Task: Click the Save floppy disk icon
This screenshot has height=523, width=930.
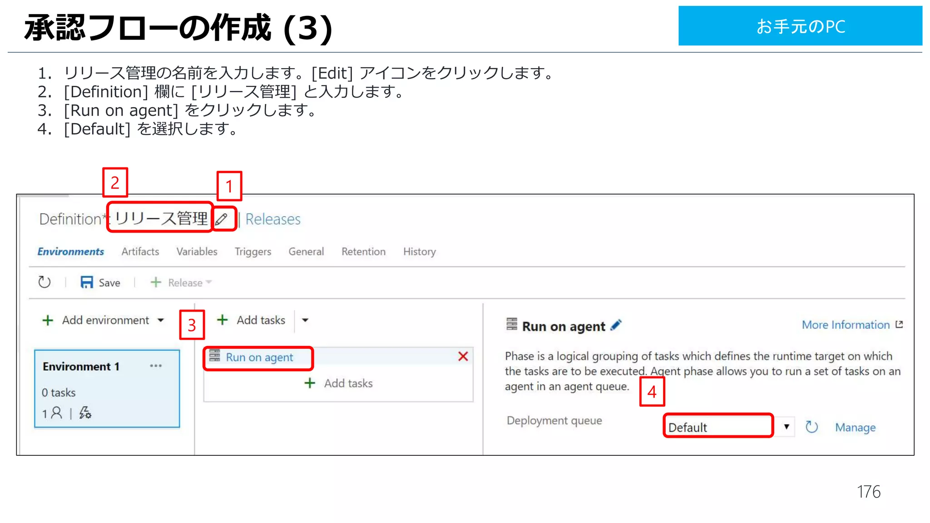Action: point(86,282)
